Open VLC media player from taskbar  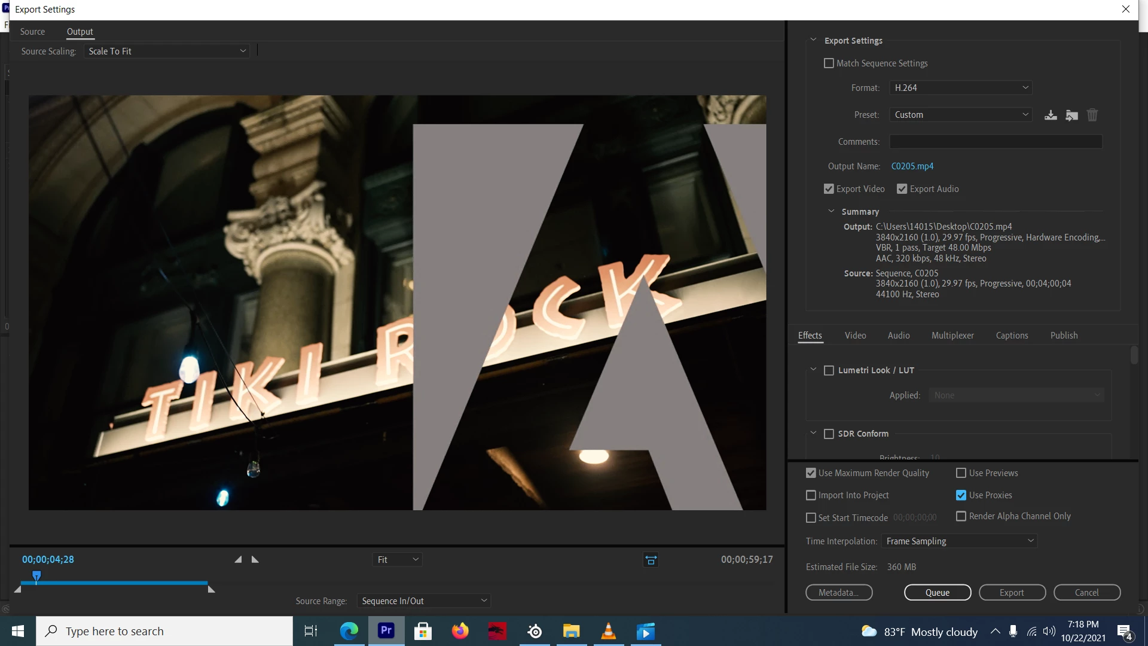point(608,631)
